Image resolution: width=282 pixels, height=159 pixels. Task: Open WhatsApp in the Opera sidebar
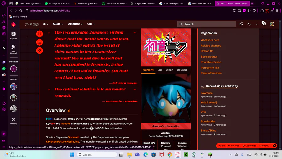click(x=4, y=69)
